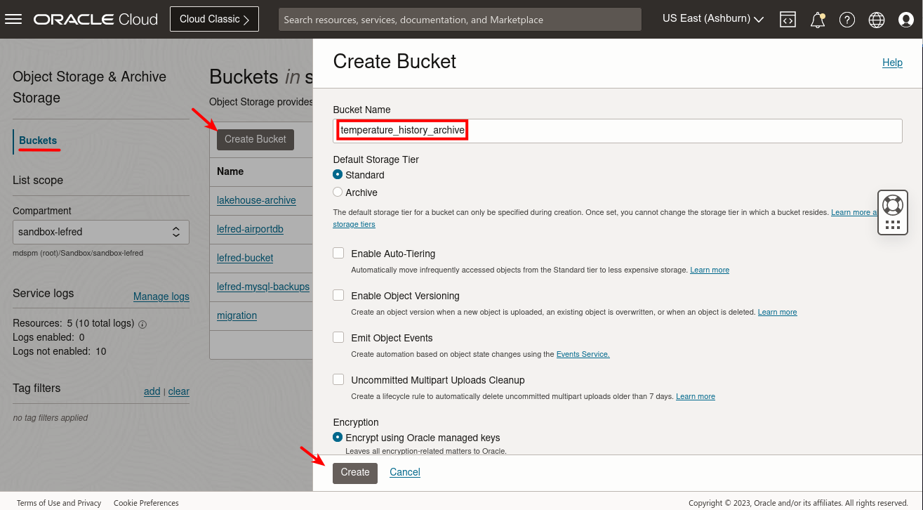Open the US East (Ashburn) region dropdown
Viewport: 923px width, 510px height.
712,19
